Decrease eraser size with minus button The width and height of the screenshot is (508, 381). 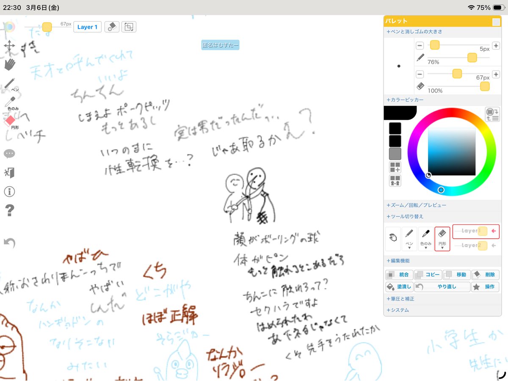point(420,74)
